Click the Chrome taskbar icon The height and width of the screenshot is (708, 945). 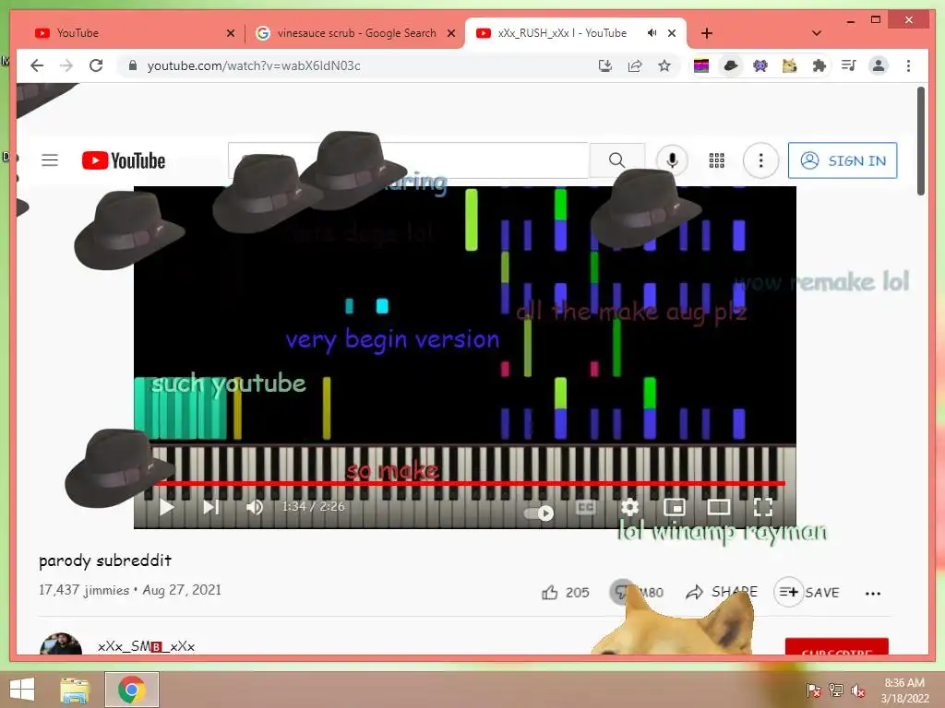(x=131, y=690)
